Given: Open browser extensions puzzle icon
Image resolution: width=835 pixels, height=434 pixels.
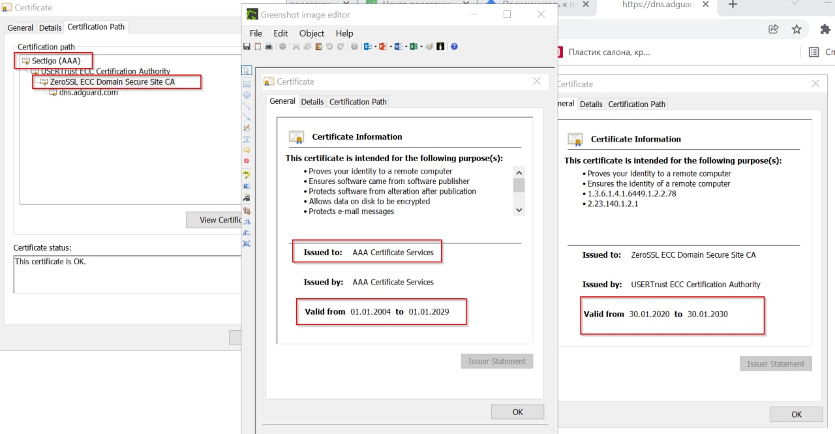Looking at the screenshot, I should coord(826,29).
